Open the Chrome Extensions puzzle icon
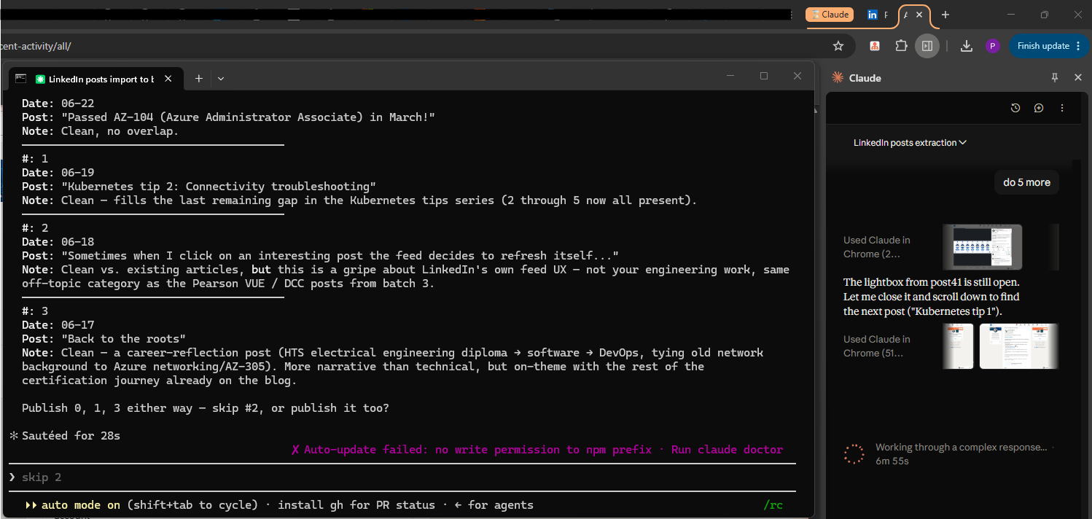Viewport: 1092px width, 519px height. 901,46
